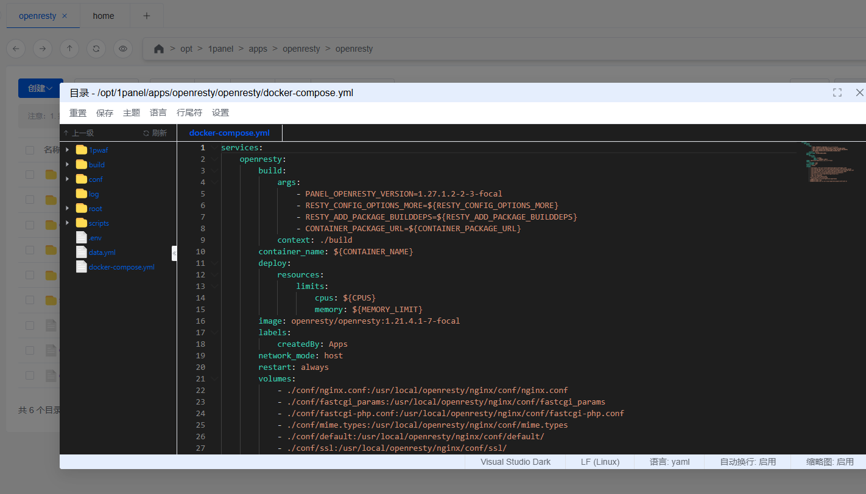Image resolution: width=866 pixels, height=494 pixels.
Task: Expand the conf folder tree arrow
Action: [67, 179]
